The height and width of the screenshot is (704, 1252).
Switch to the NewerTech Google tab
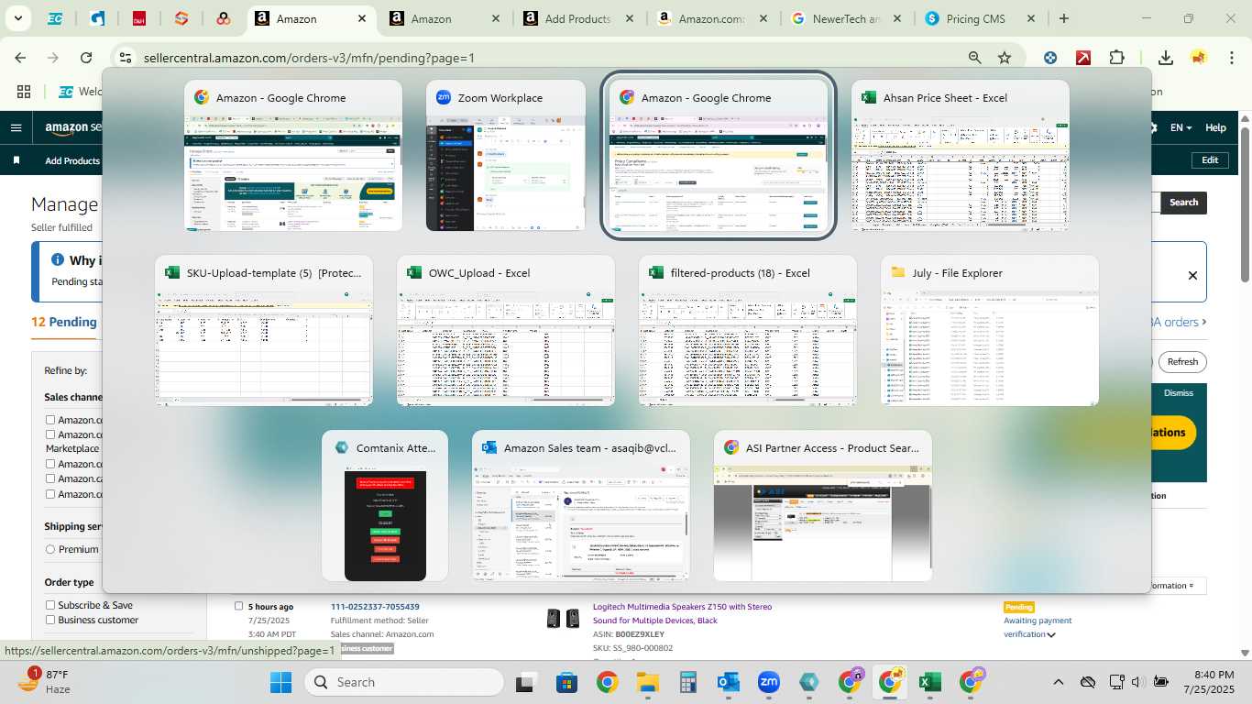(x=847, y=18)
